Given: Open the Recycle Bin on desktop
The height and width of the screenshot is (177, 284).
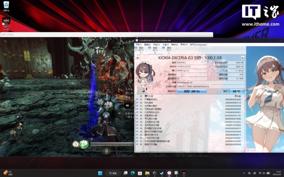Looking at the screenshot, I should [x=6, y=7].
